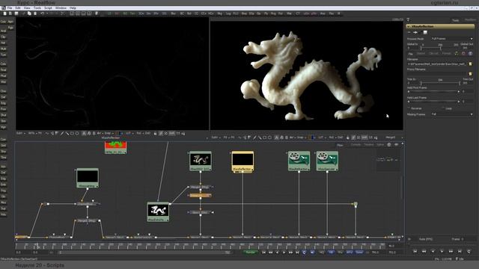Open LUT dropdown in left viewer toolbar

(x=129, y=133)
